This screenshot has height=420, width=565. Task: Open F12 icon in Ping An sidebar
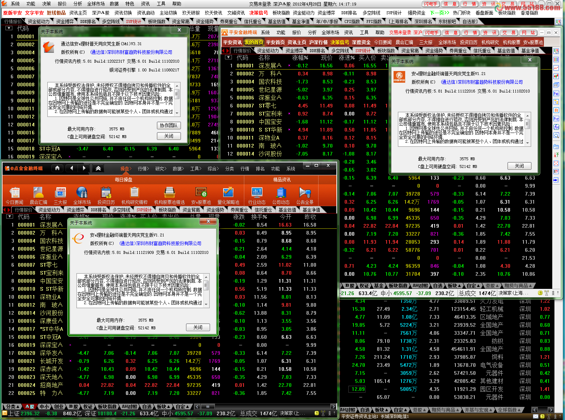pyautogui.click(x=556, y=119)
